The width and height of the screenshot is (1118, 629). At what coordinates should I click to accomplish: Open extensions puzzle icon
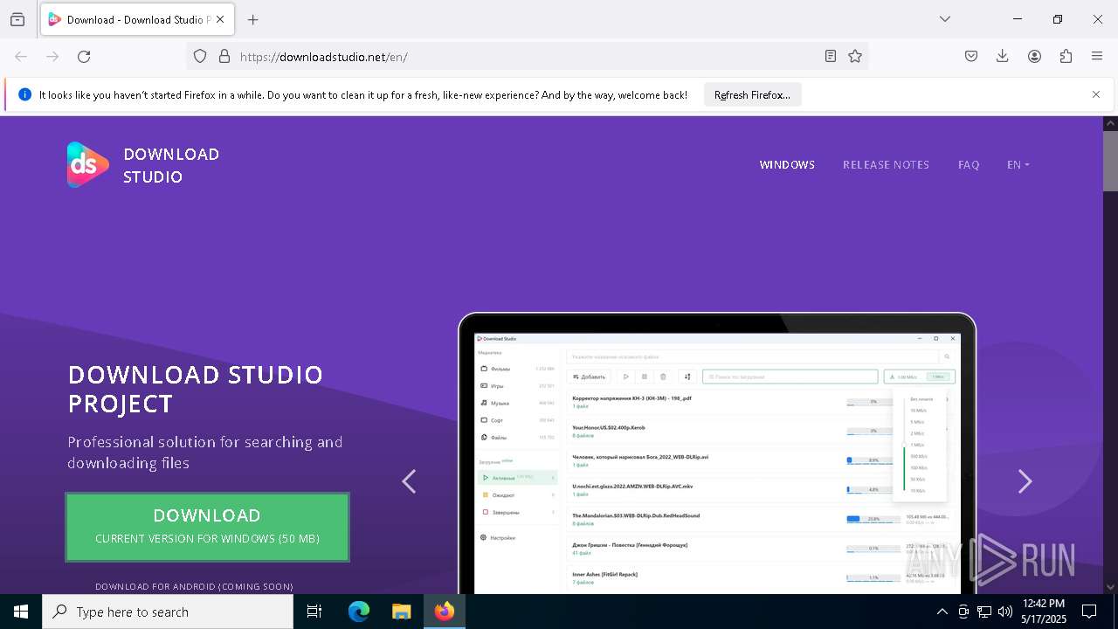[x=1066, y=56]
